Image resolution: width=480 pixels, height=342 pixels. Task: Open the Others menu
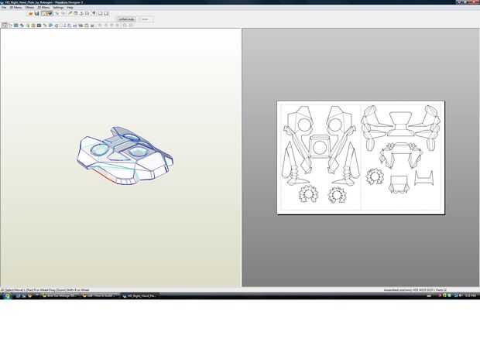click(x=29, y=7)
